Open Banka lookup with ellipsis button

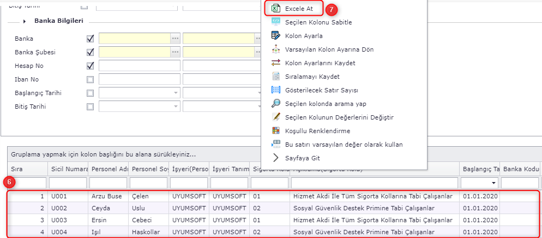(175, 39)
